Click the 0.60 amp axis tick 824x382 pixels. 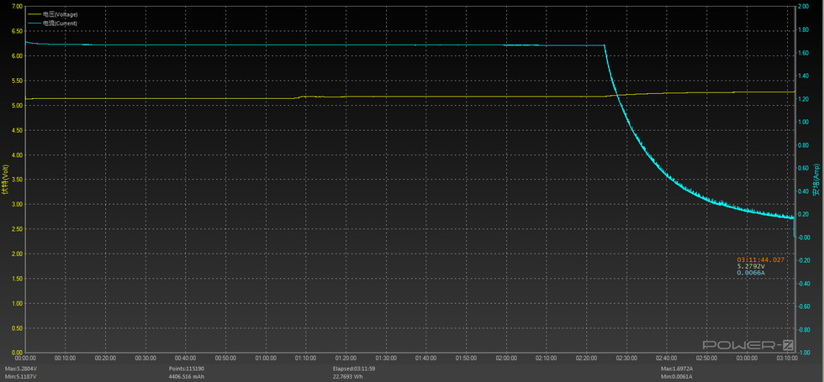[x=803, y=168]
